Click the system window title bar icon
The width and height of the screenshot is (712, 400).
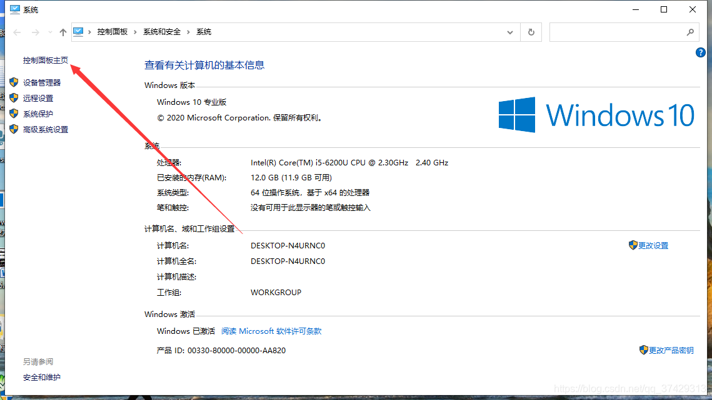coord(15,9)
